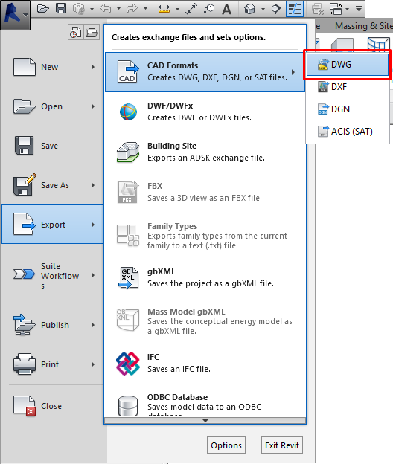This screenshot has height=464, width=393.
Task: Show the Open Documents list icon
Action: (92, 32)
